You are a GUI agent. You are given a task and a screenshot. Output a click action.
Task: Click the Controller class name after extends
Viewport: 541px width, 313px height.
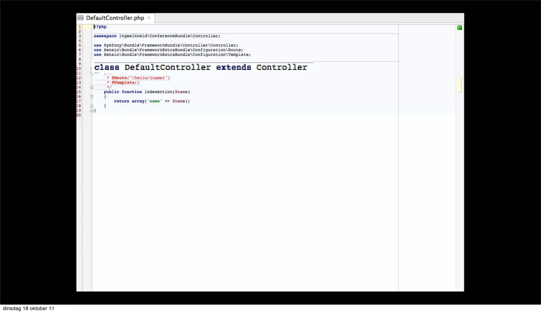pyautogui.click(x=282, y=67)
